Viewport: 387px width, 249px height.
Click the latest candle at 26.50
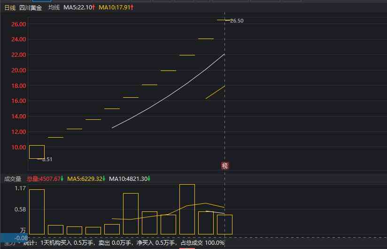pyautogui.click(x=223, y=20)
